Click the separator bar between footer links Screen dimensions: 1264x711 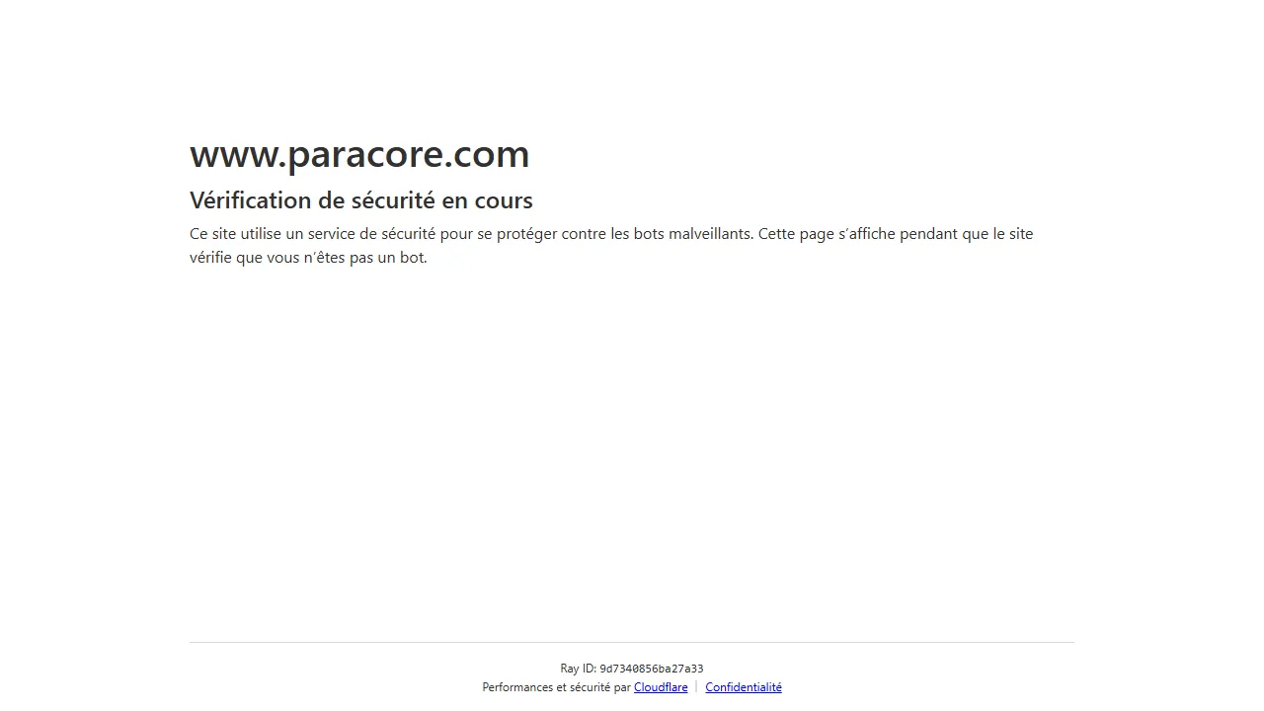click(x=697, y=686)
